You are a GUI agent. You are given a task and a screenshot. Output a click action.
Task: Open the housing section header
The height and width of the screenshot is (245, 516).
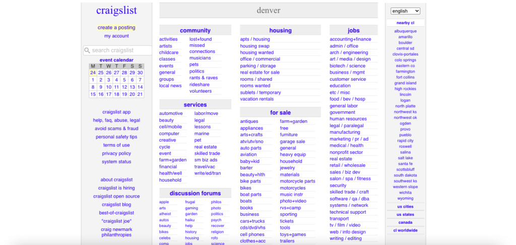(280, 30)
